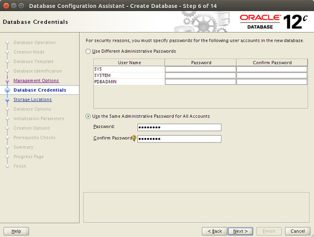Go back with the Back button

click(215, 231)
